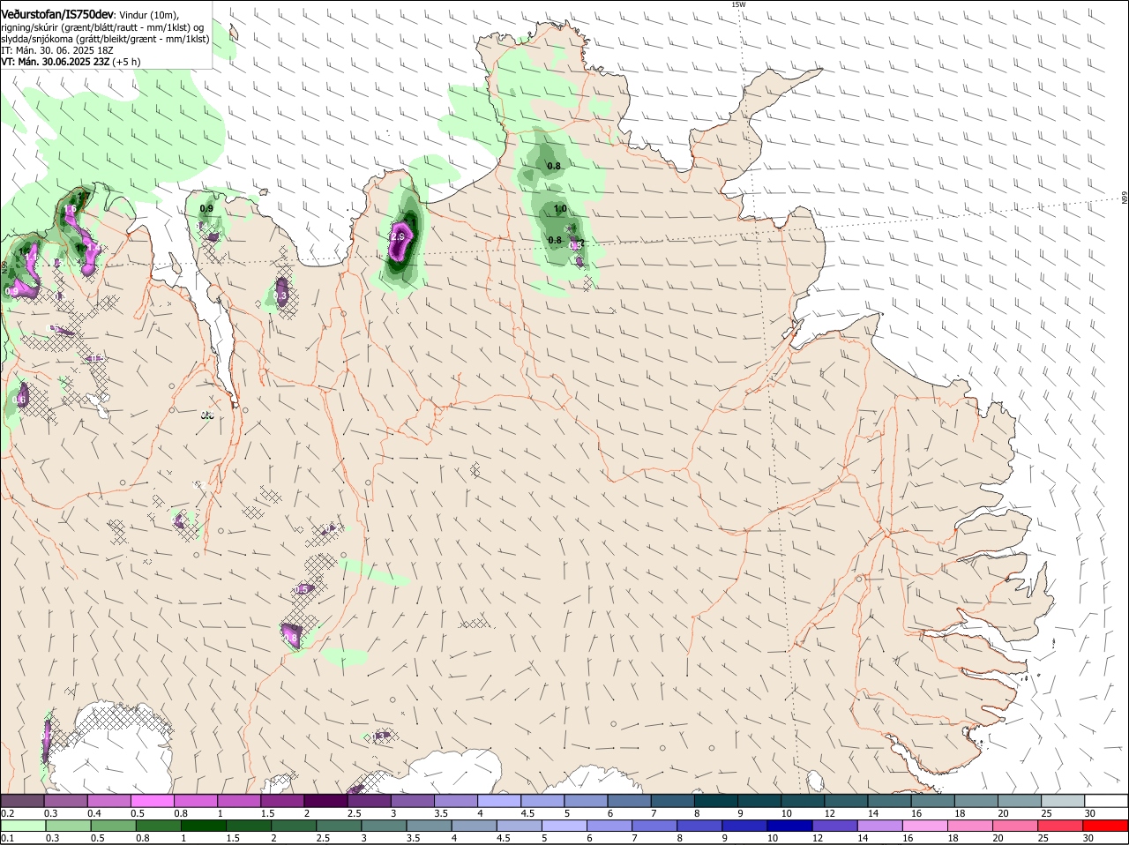Click the dark teal 8–9 snow legend swatch

coord(717,801)
